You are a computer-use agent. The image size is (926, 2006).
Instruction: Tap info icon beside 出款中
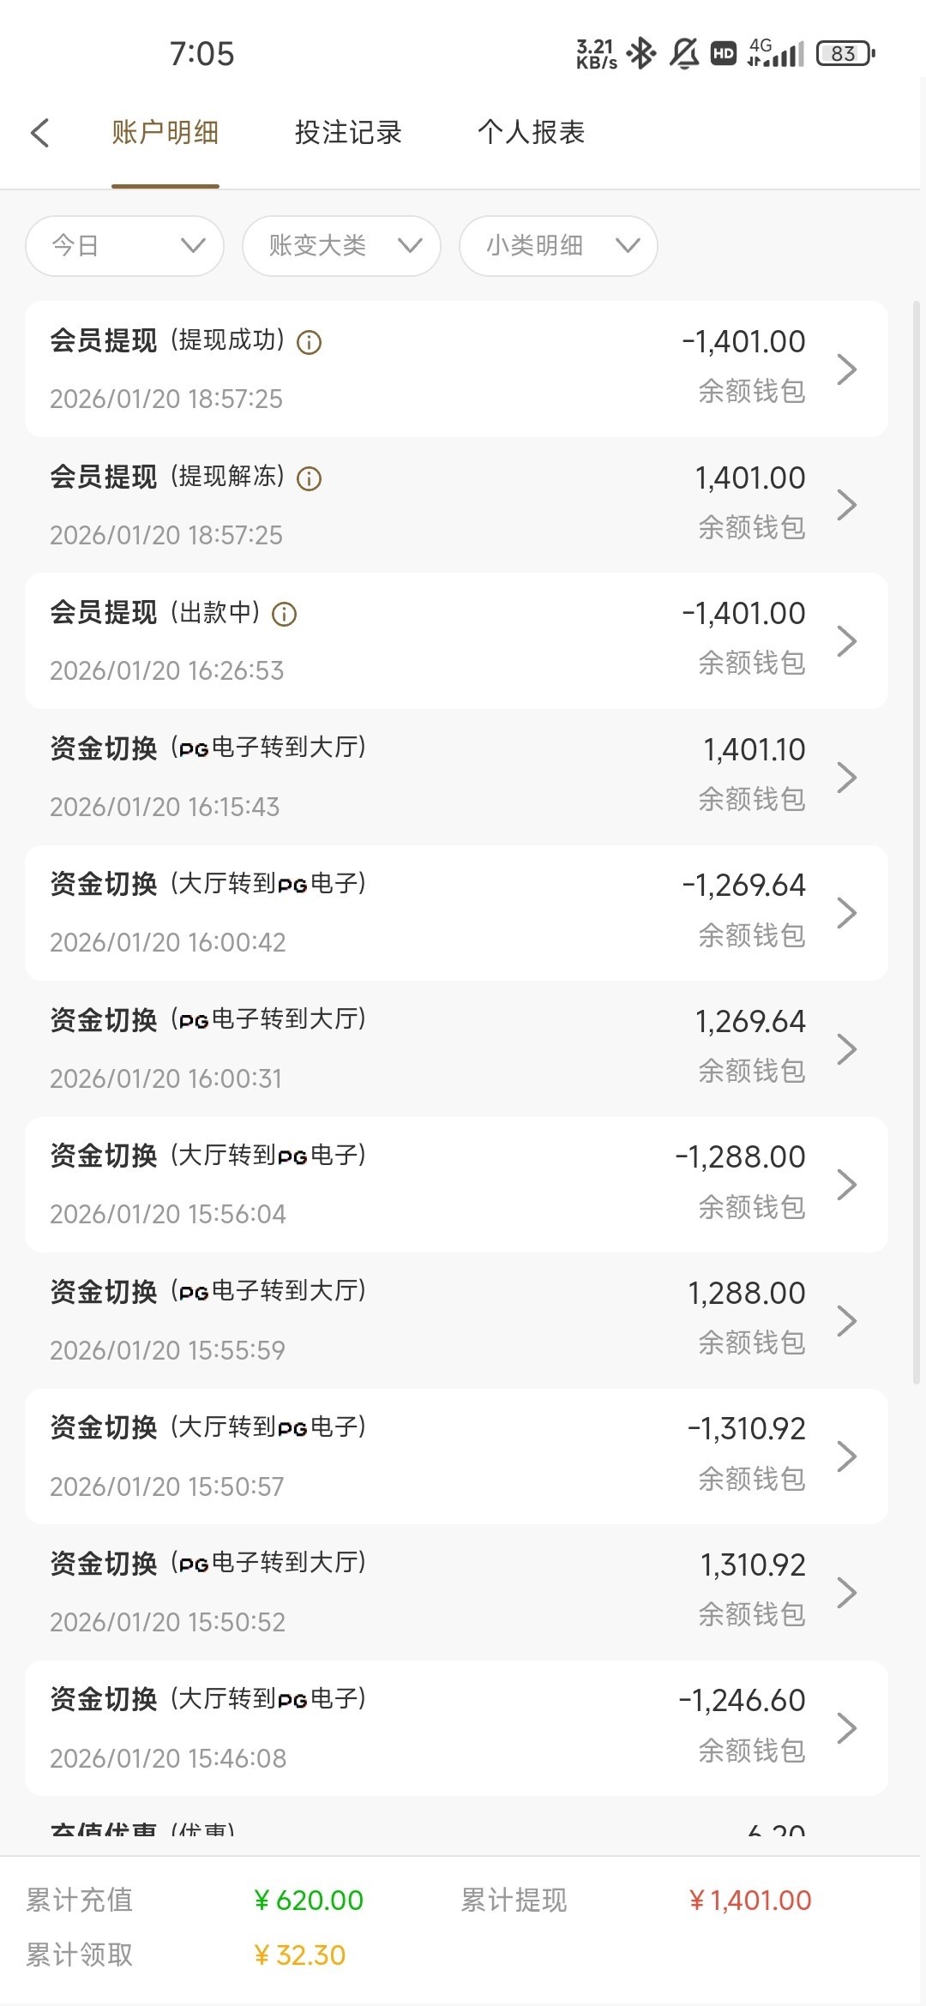(x=284, y=614)
